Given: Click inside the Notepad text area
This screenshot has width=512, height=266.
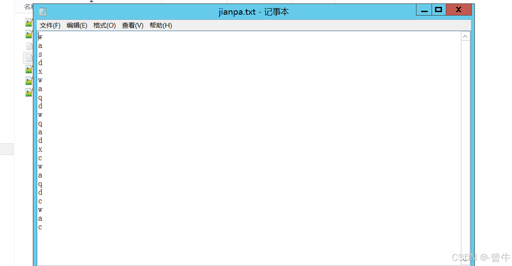Looking at the screenshot, I should tap(249, 148).
